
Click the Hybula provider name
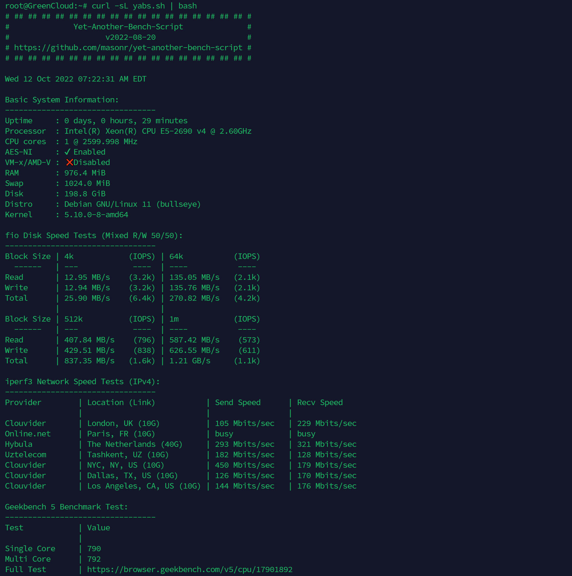19,444
